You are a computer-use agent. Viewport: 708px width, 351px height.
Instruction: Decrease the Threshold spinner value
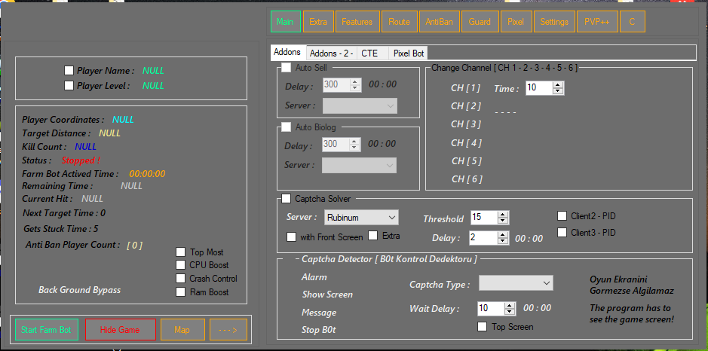click(504, 221)
